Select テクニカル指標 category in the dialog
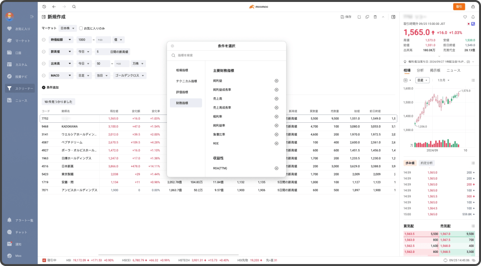 186,81
